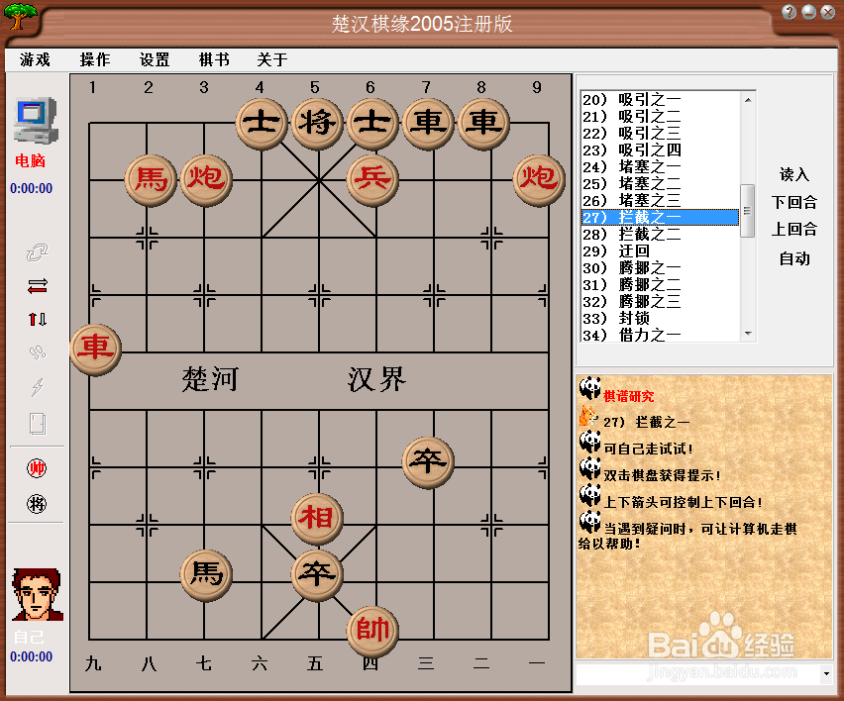Select list item 21) 吸引之二

(x=660, y=117)
